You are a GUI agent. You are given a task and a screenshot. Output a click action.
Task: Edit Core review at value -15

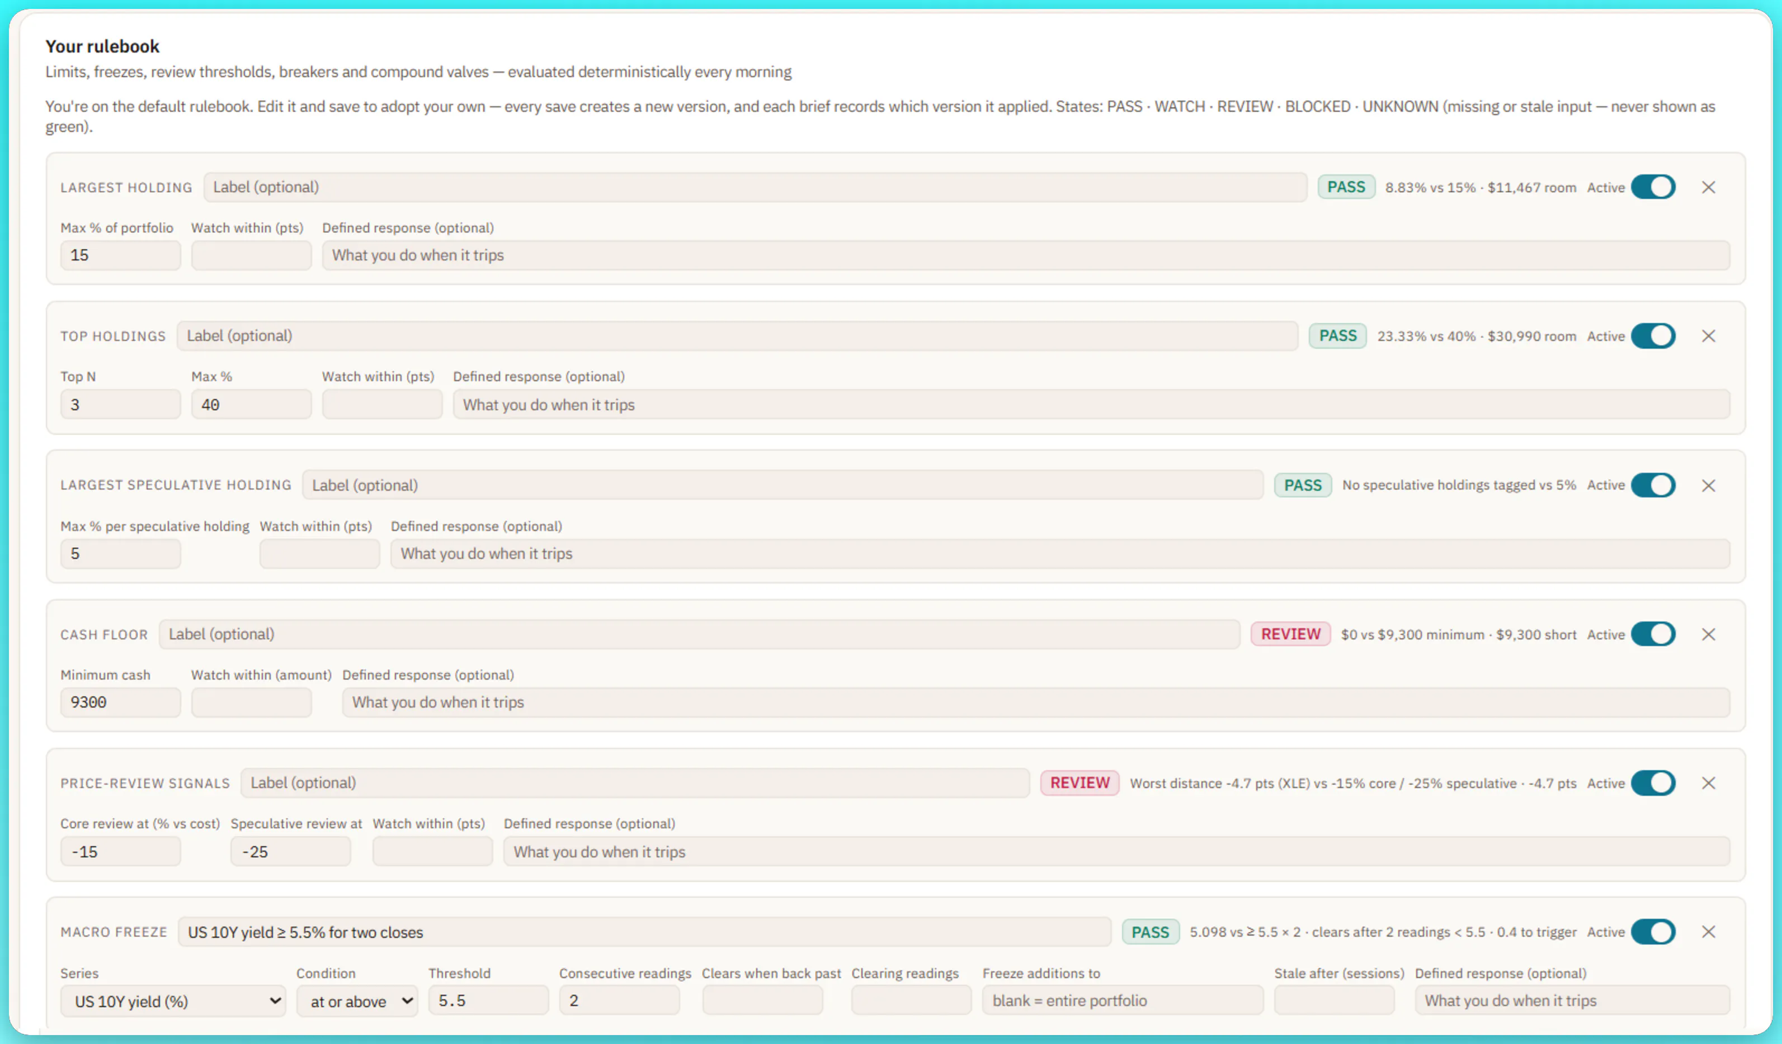tap(120, 852)
